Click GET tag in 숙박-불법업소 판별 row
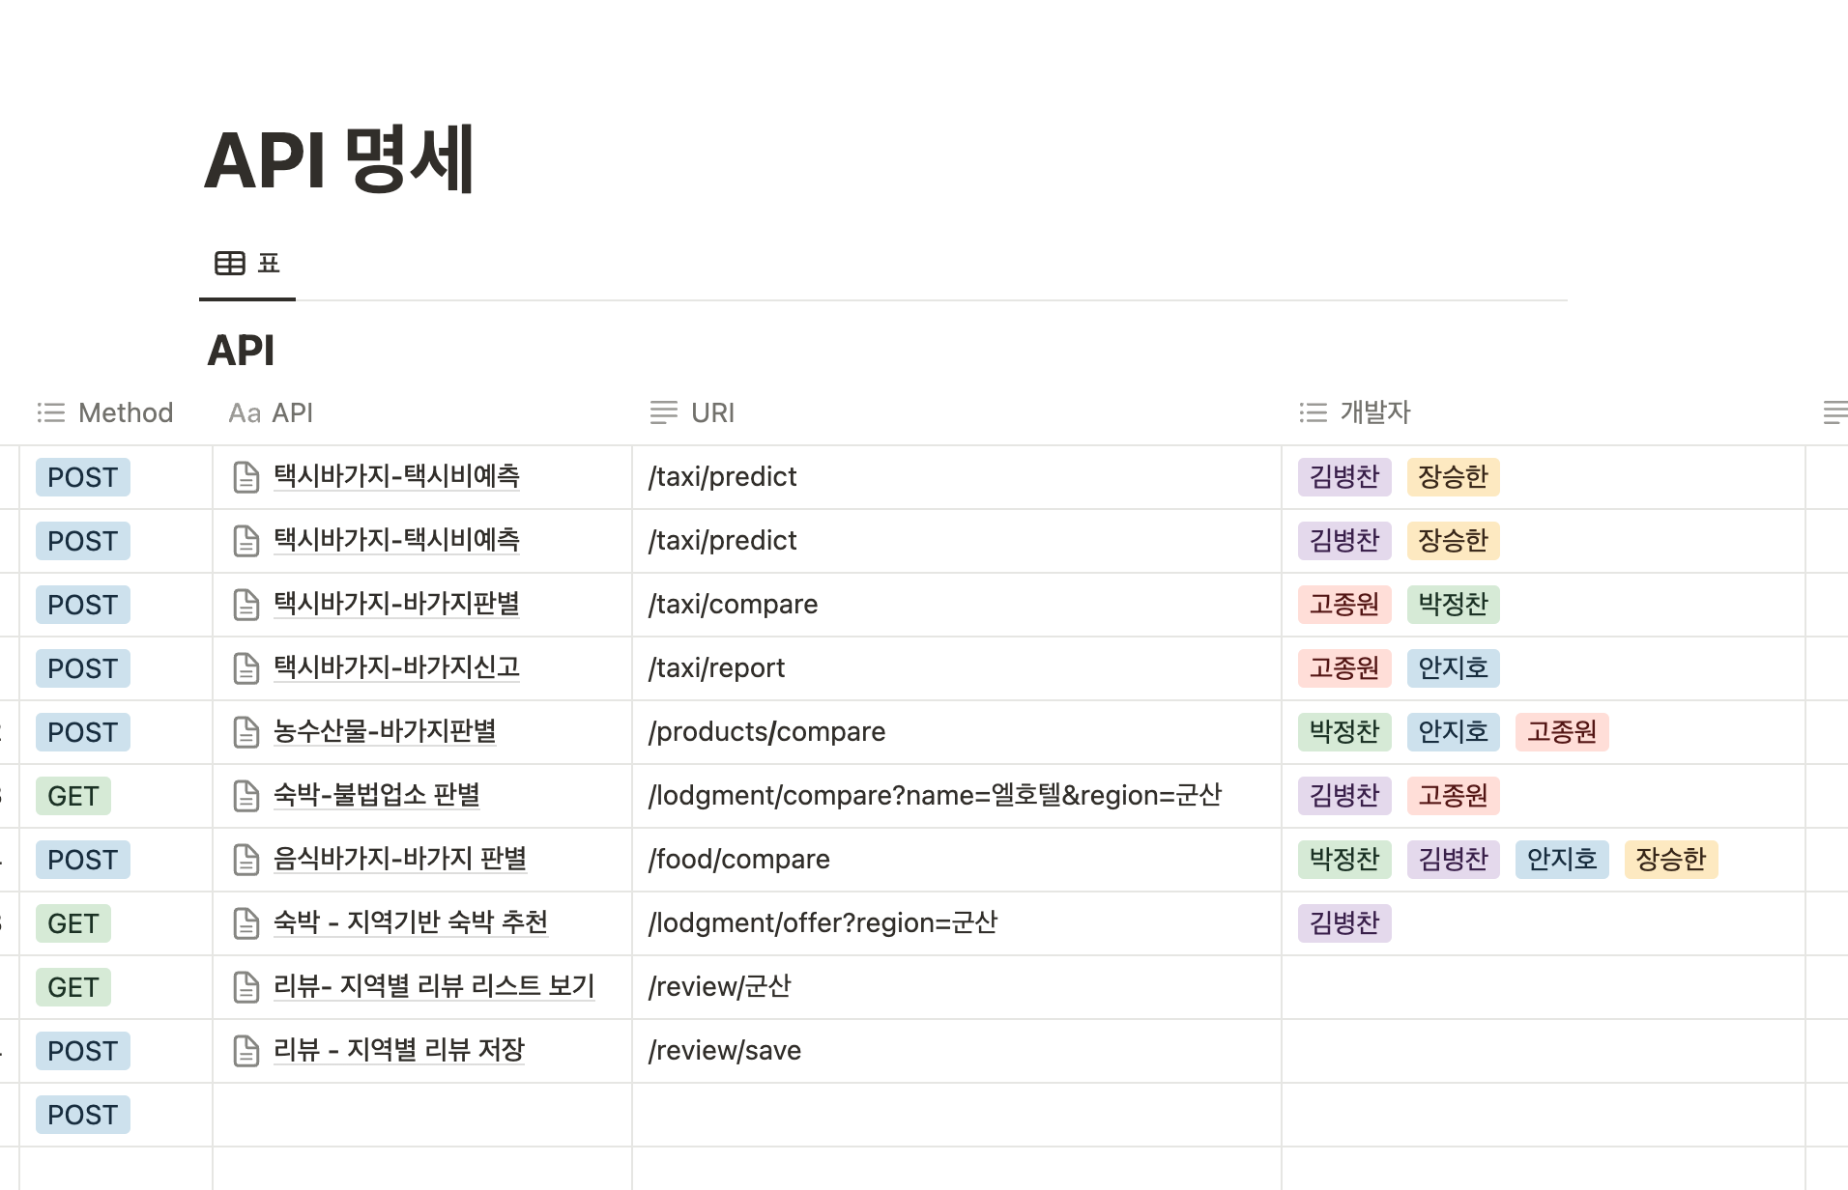The height and width of the screenshot is (1190, 1848). [73, 796]
